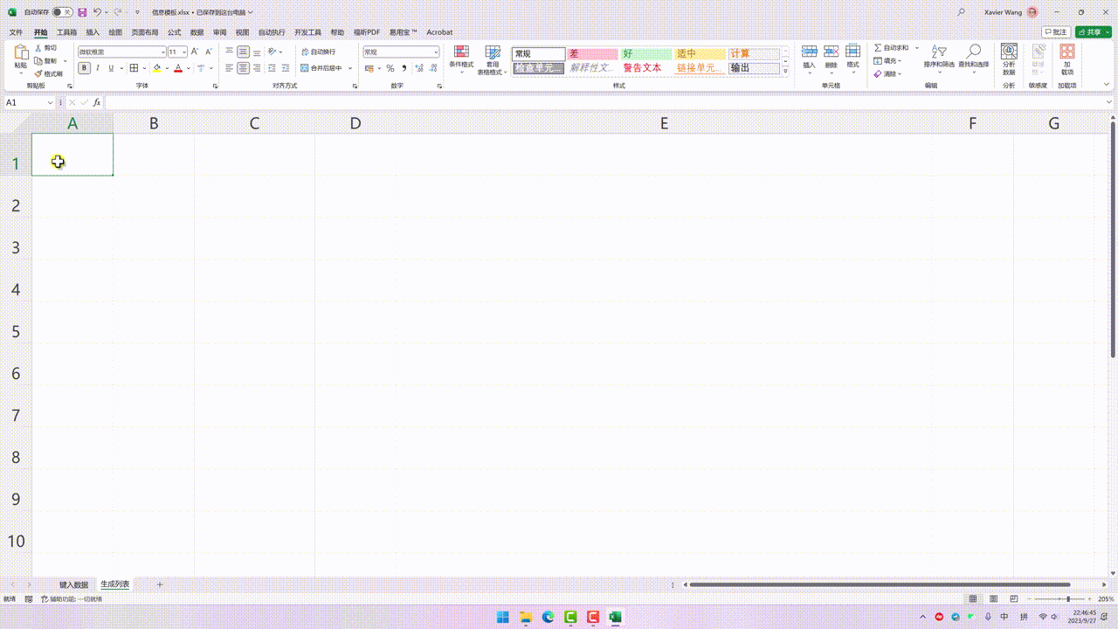Click AutoSum (自动求和) button
1118x629 pixels.
tap(891, 48)
